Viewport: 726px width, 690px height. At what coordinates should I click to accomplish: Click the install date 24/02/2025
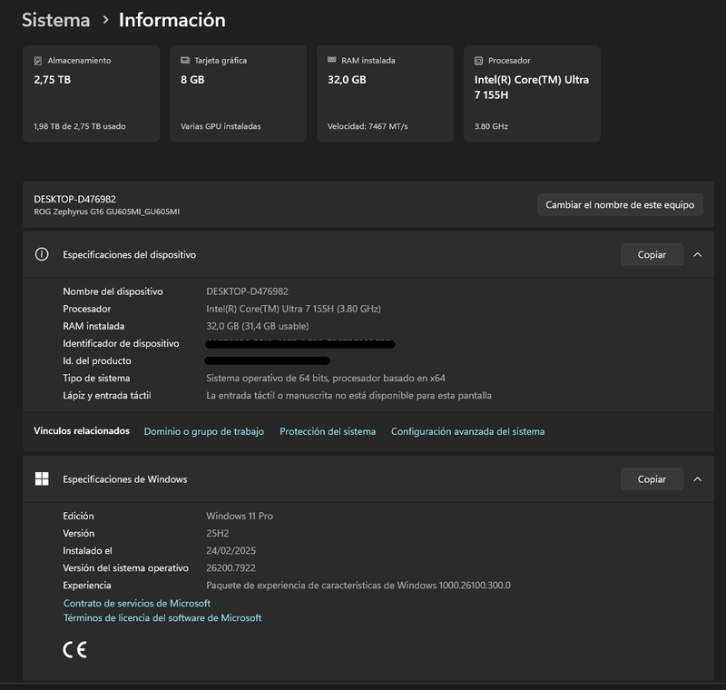(x=231, y=550)
